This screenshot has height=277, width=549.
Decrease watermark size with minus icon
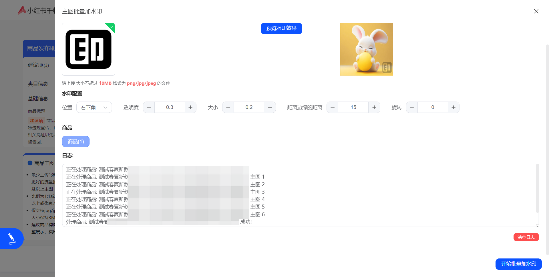228,107
